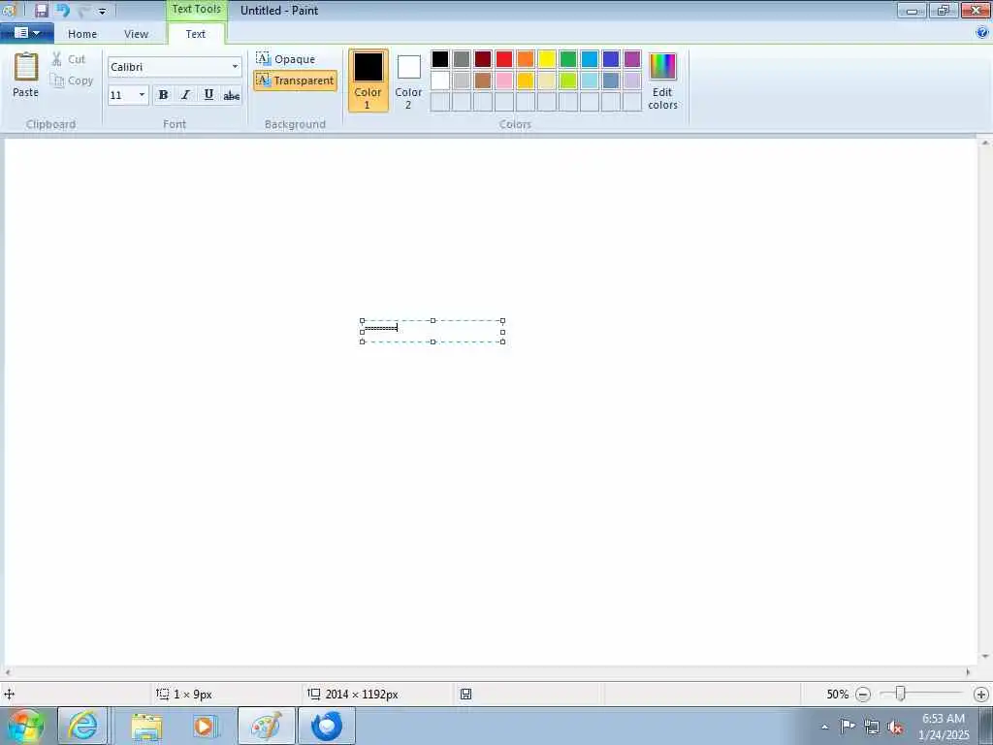993x745 pixels.
Task: Click the zoom slider thumb
Action: tap(900, 695)
